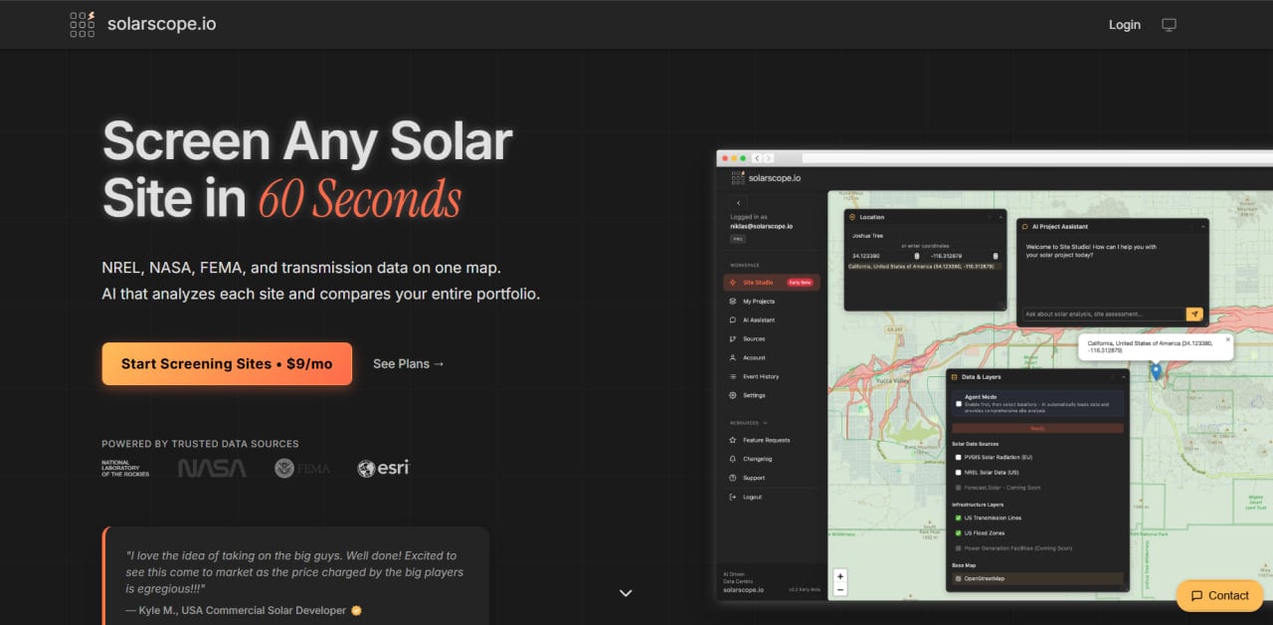Click the Joshua Tree location search field
The height and width of the screenshot is (625, 1273).
tap(925, 236)
